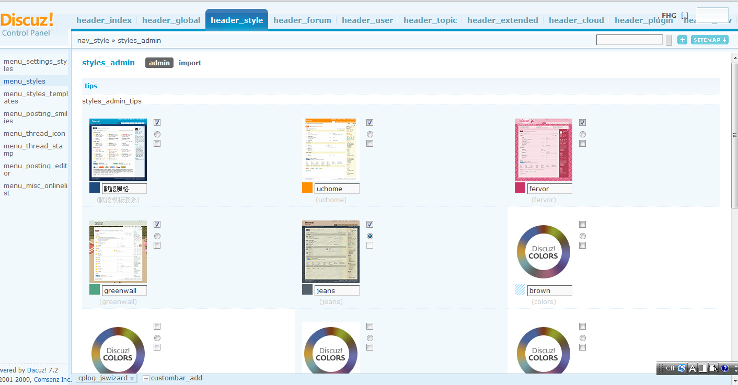Uncheck the top checkbox for fervor style

pos(583,122)
